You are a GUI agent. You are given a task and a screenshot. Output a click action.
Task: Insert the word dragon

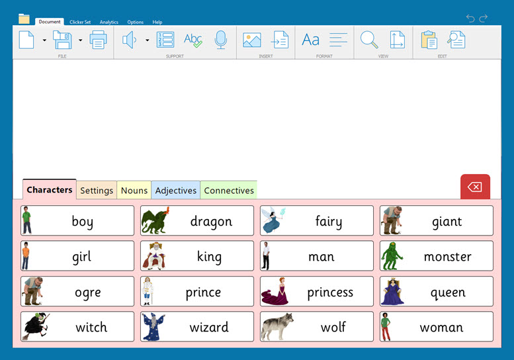coord(197,221)
